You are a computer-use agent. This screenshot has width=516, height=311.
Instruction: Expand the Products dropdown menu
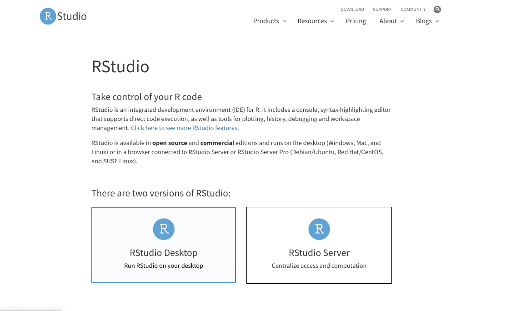(x=270, y=21)
